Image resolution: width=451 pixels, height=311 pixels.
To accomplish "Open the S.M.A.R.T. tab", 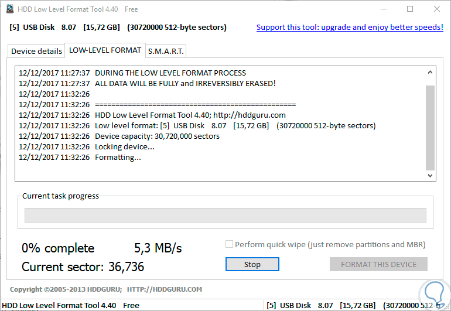I will click(166, 51).
